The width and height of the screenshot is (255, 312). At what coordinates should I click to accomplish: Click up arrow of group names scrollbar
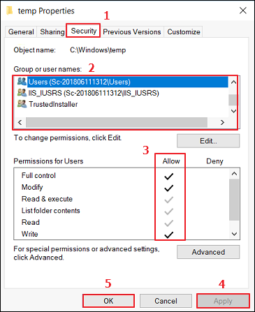coord(233,82)
